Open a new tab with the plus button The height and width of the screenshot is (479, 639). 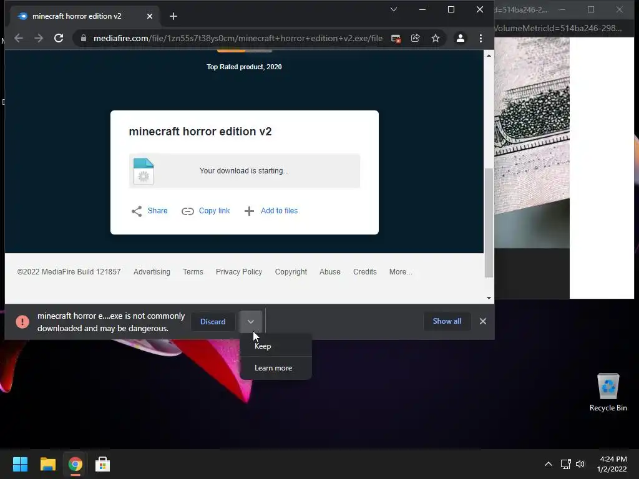(173, 16)
